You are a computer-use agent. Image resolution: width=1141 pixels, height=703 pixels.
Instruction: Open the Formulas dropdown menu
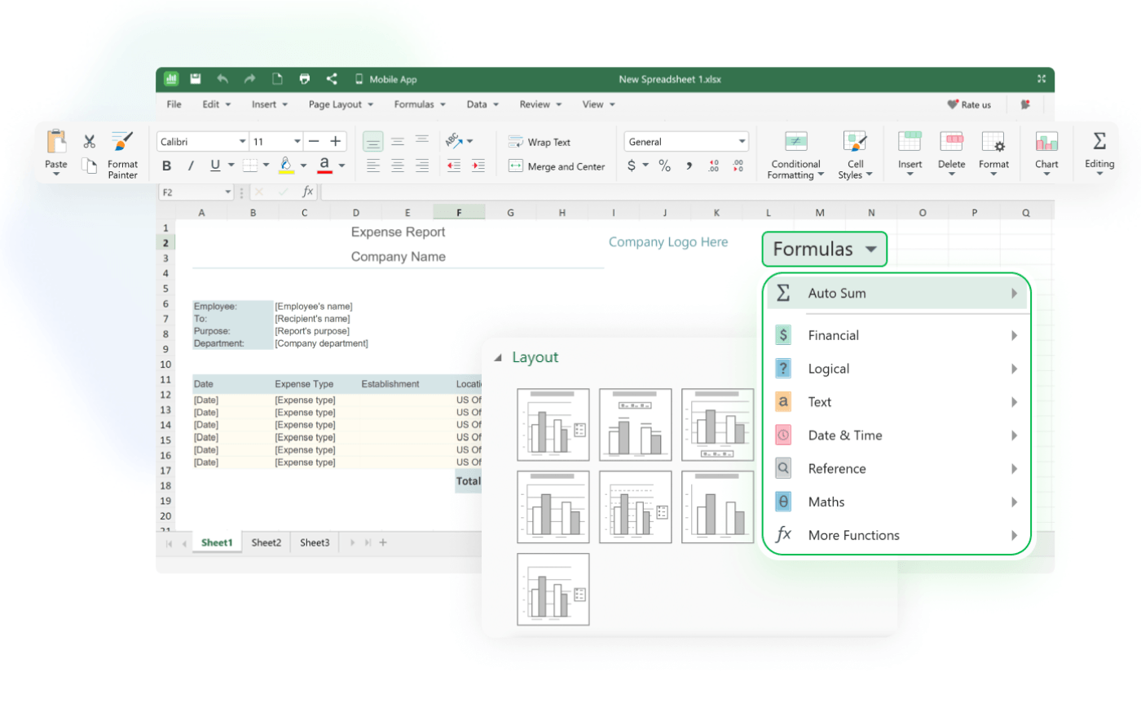823,249
